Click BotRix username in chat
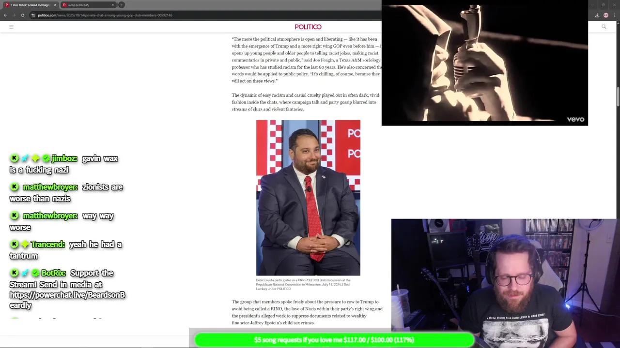Image resolution: width=620 pixels, height=348 pixels. click(x=53, y=273)
